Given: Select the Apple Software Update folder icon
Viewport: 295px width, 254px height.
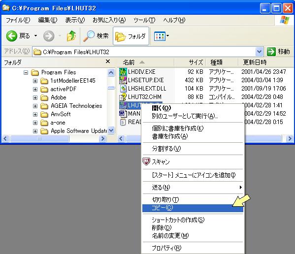Looking at the screenshot, I should (44, 131).
